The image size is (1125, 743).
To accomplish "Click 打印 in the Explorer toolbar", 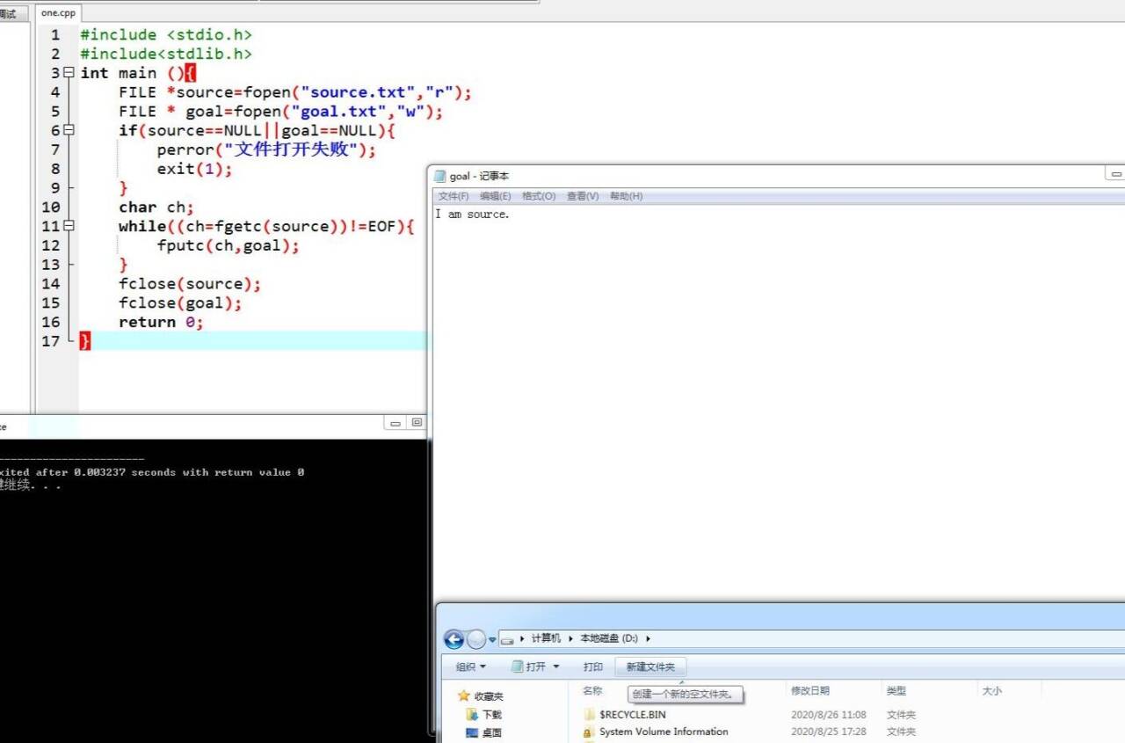I will tap(593, 667).
